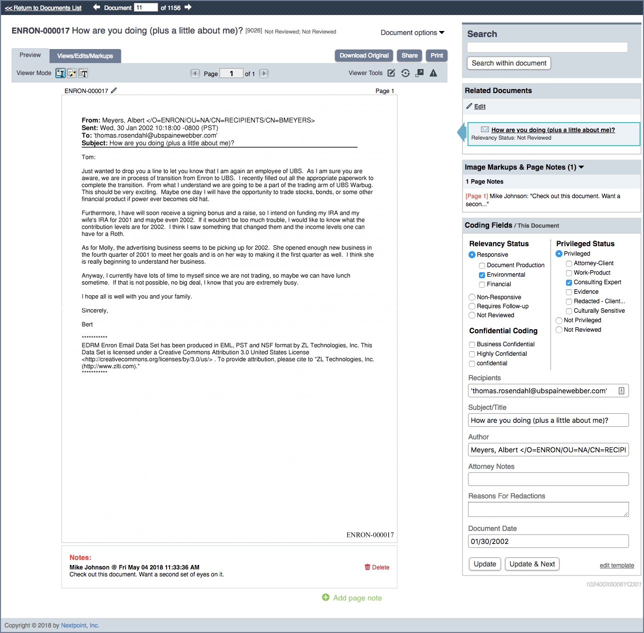Open the markup edit Viewer Tools icon

(391, 73)
